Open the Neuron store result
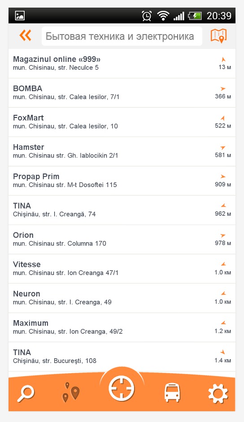 [x=122, y=298]
